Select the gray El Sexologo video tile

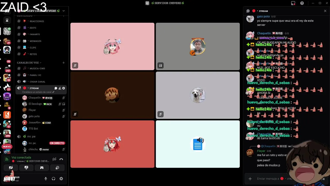pos(198,46)
